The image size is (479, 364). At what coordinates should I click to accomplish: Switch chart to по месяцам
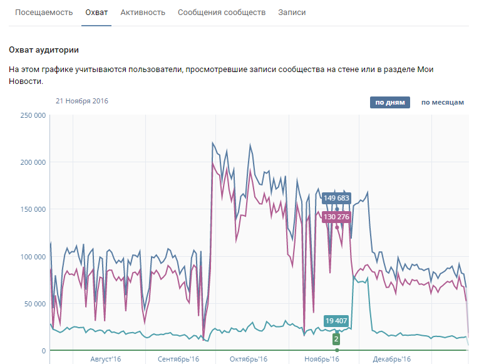coord(442,103)
